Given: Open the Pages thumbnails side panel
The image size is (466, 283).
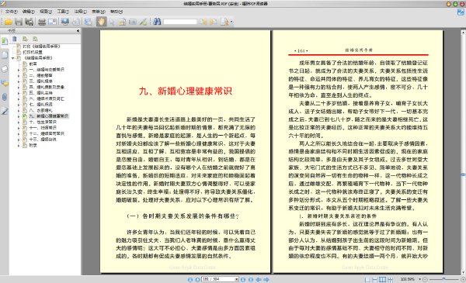Looking at the screenshot, I should pos(5,55).
